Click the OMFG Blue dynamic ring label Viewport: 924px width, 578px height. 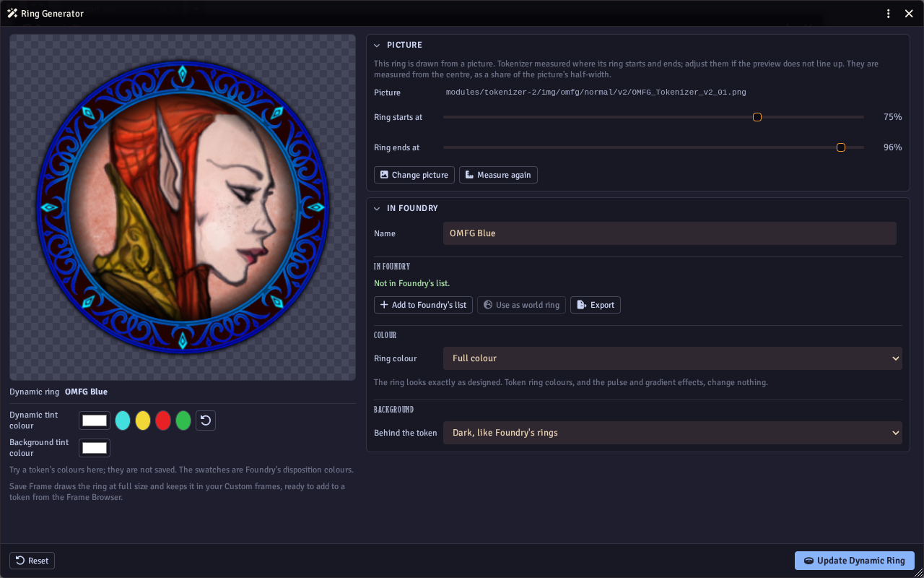(x=86, y=392)
